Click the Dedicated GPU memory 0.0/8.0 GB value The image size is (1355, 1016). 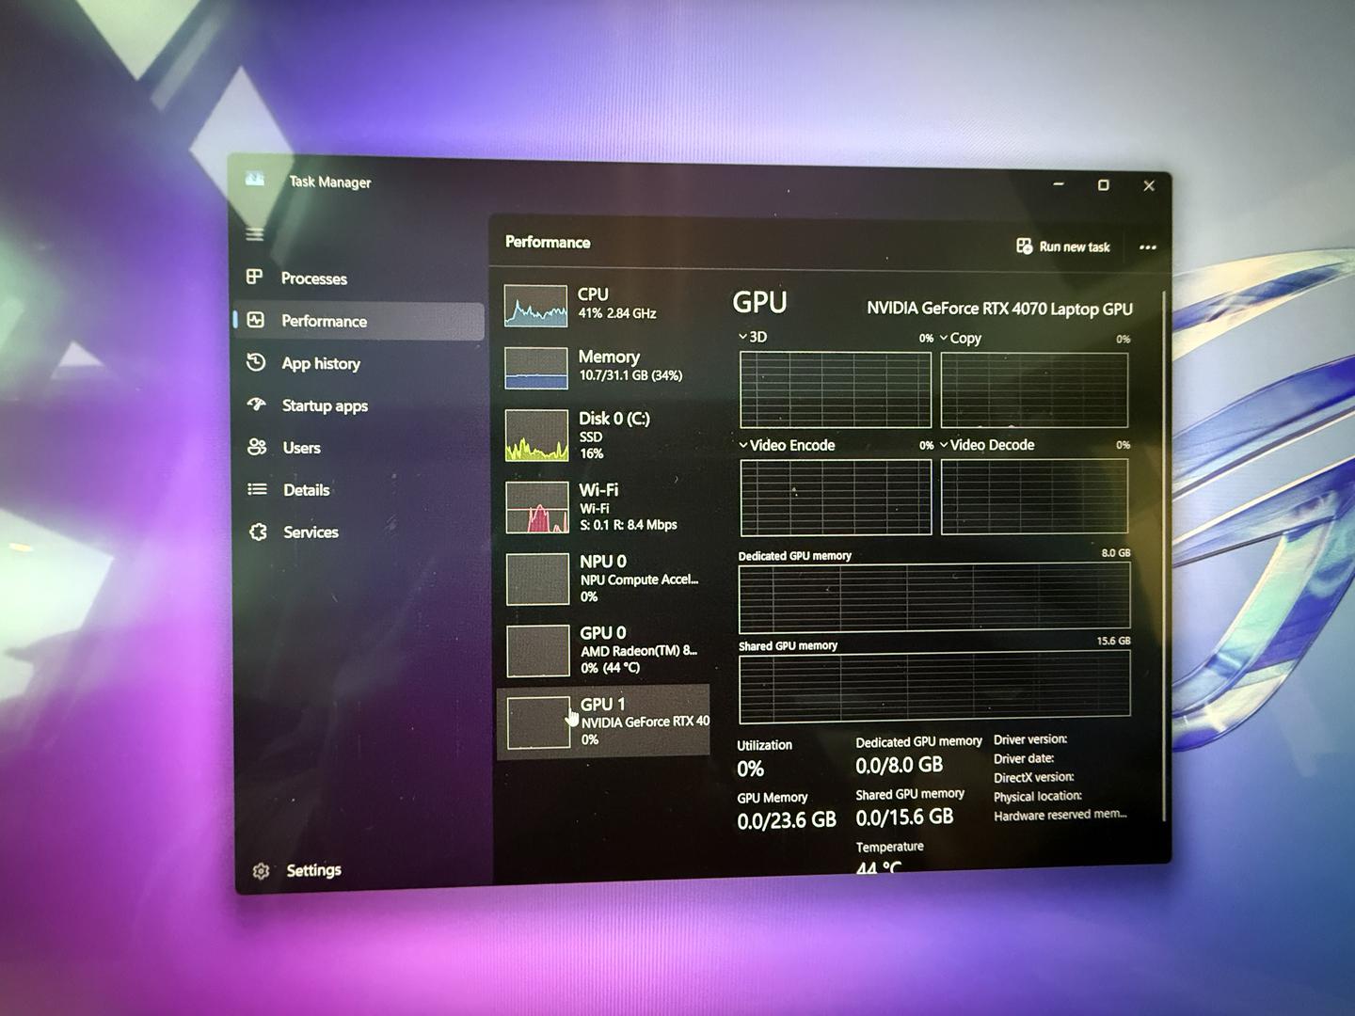click(x=899, y=766)
